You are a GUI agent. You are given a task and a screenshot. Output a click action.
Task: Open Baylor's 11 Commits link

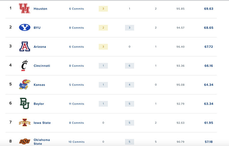(x=77, y=104)
